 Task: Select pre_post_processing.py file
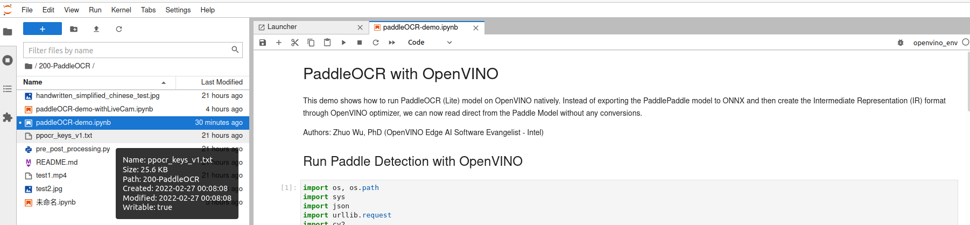pos(73,149)
